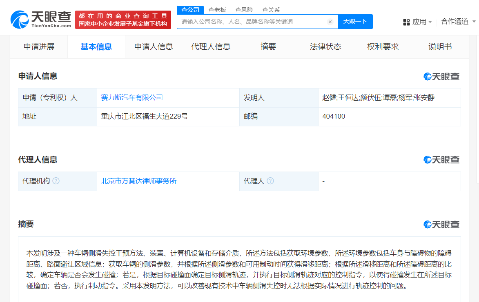Click 天眼查 watermark logo in 代理人信息 section
Image resolution: width=479 pixels, height=302 pixels.
pyautogui.click(x=441, y=160)
